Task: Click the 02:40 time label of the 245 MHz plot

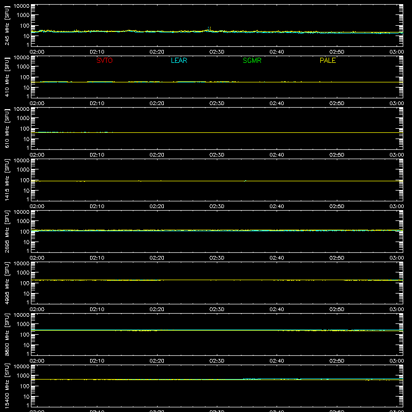Action: (277, 52)
